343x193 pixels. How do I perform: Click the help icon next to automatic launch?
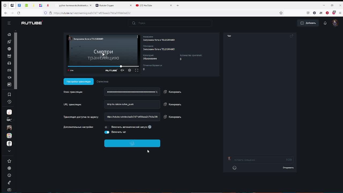click(150, 127)
